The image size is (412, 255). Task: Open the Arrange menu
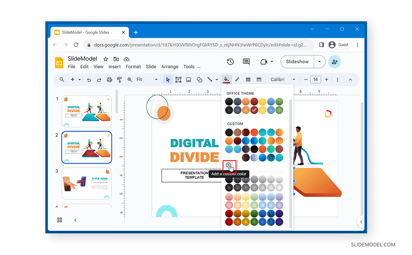170,66
